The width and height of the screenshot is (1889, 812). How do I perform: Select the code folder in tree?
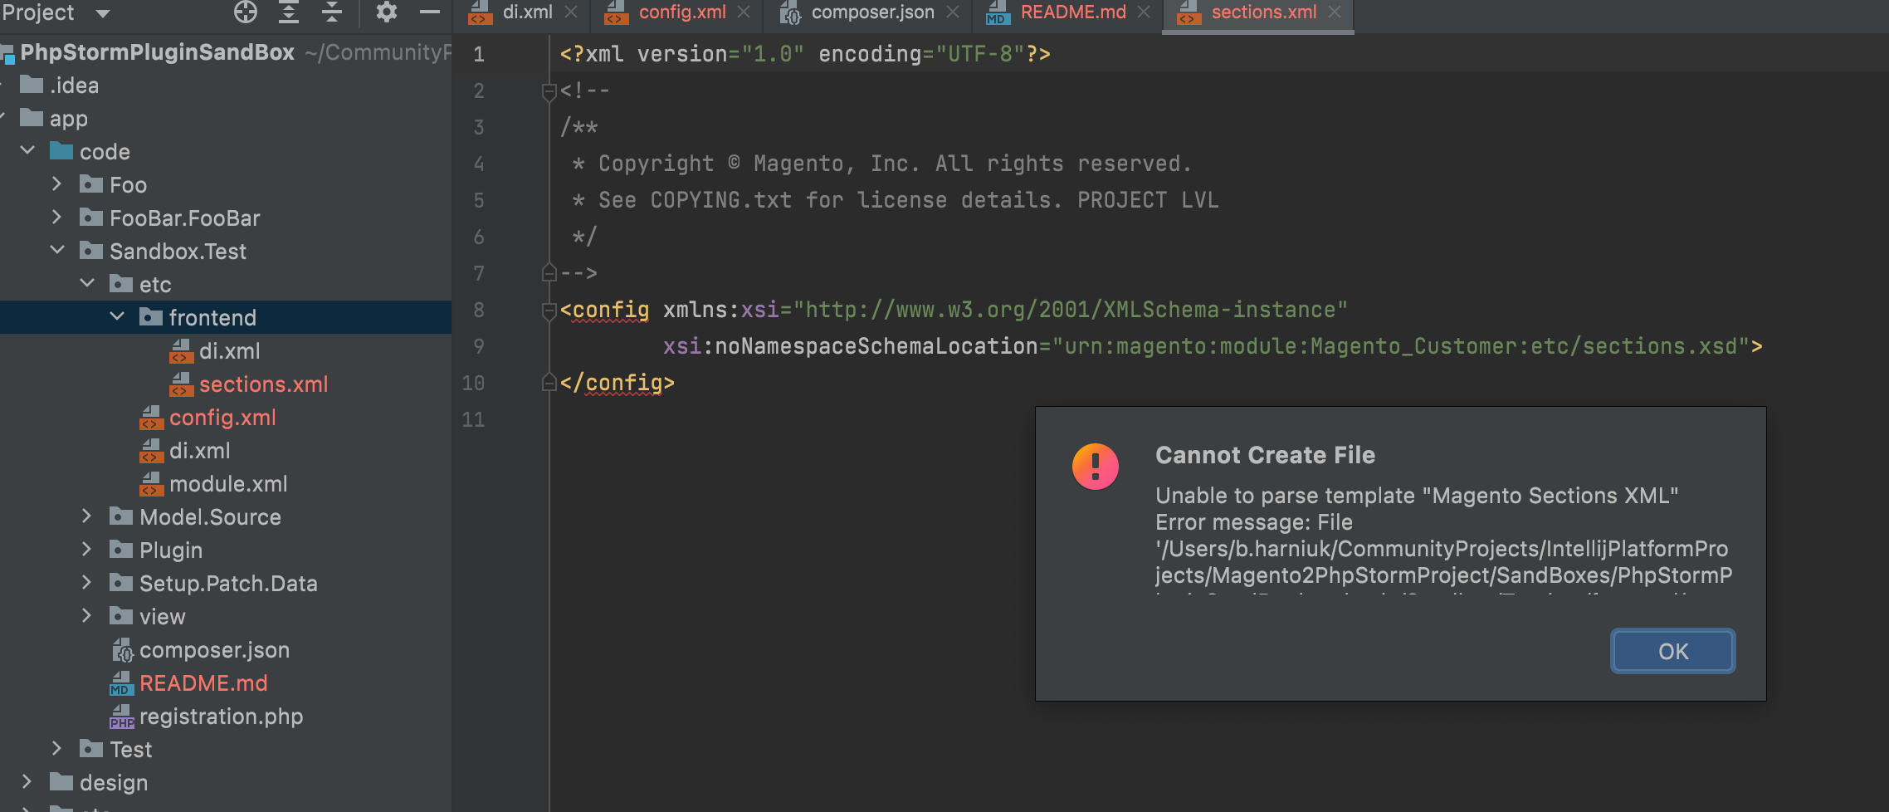(105, 152)
